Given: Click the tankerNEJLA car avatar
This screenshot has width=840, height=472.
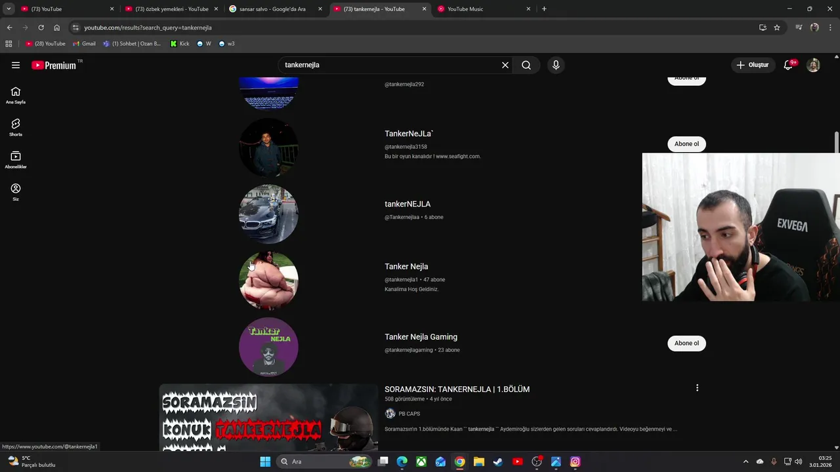Looking at the screenshot, I should click(268, 214).
